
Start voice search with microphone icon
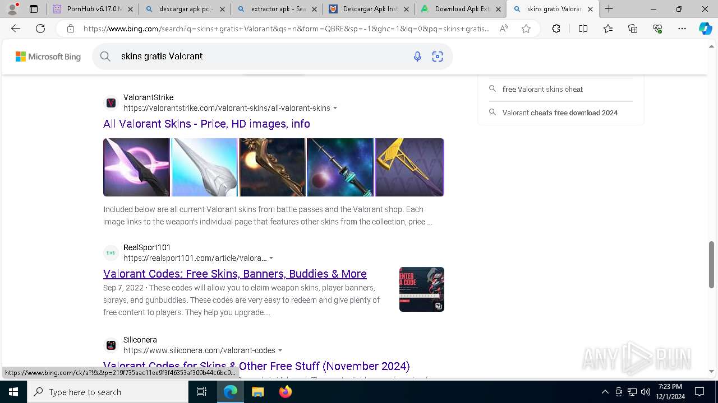click(x=417, y=56)
